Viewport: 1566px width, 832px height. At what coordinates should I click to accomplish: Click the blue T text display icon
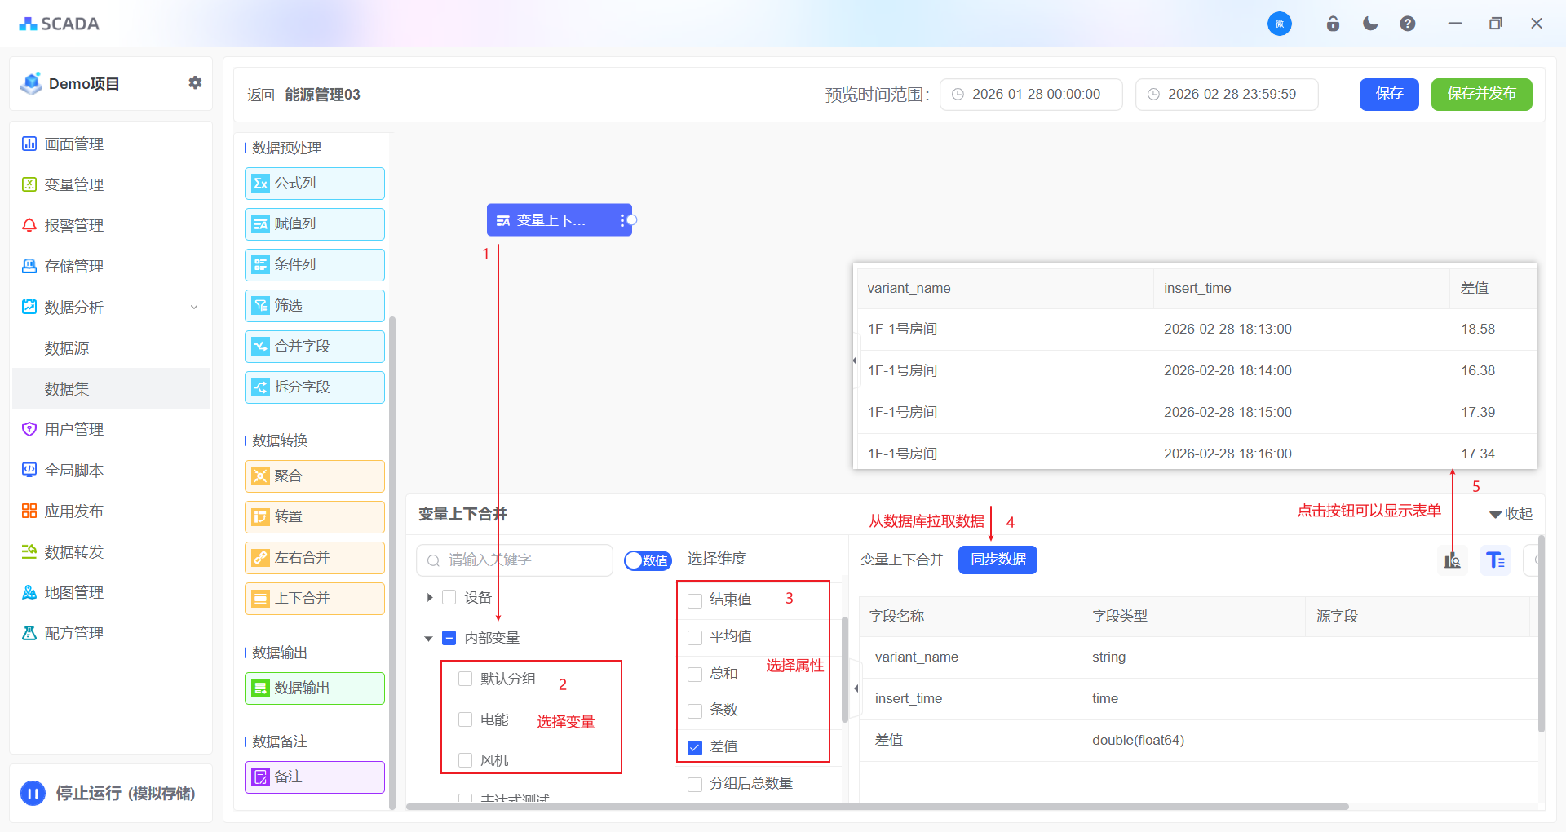[x=1495, y=560]
